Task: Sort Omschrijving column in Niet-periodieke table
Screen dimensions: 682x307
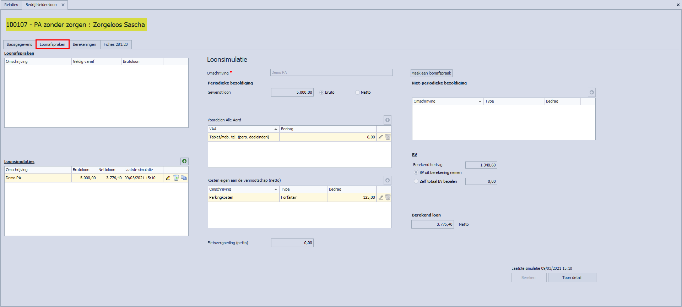Action: (447, 102)
